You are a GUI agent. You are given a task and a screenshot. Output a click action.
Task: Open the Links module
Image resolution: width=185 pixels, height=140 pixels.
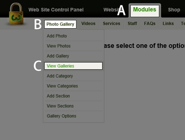point(168,24)
